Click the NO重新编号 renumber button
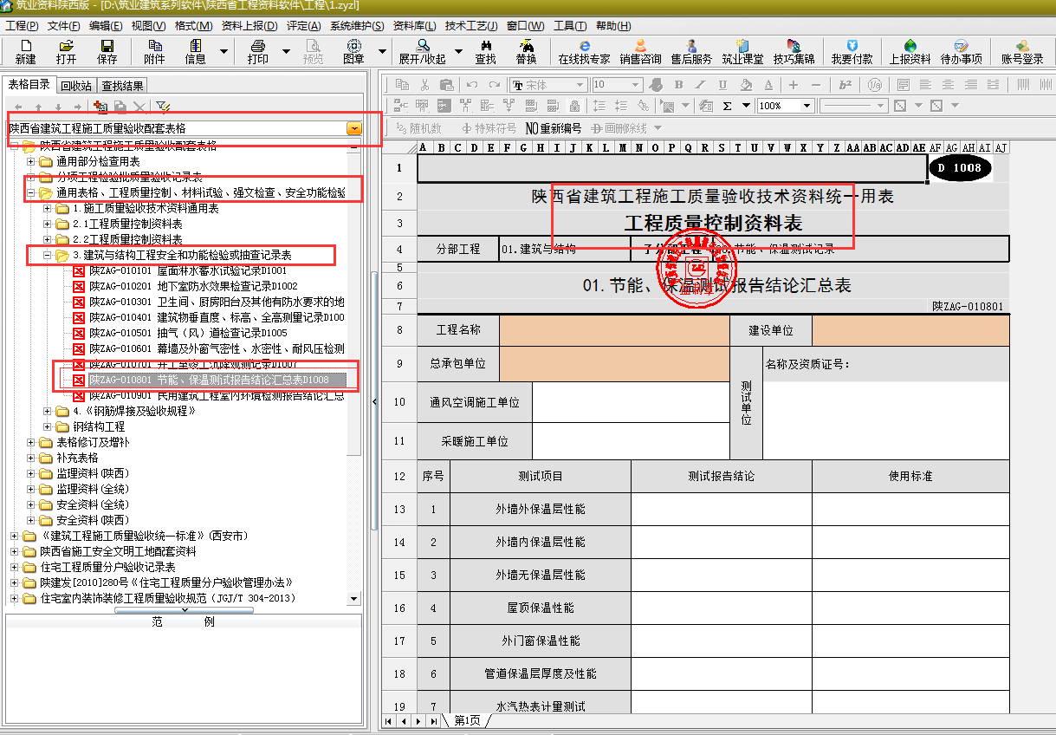The image size is (1056, 735). (x=554, y=127)
